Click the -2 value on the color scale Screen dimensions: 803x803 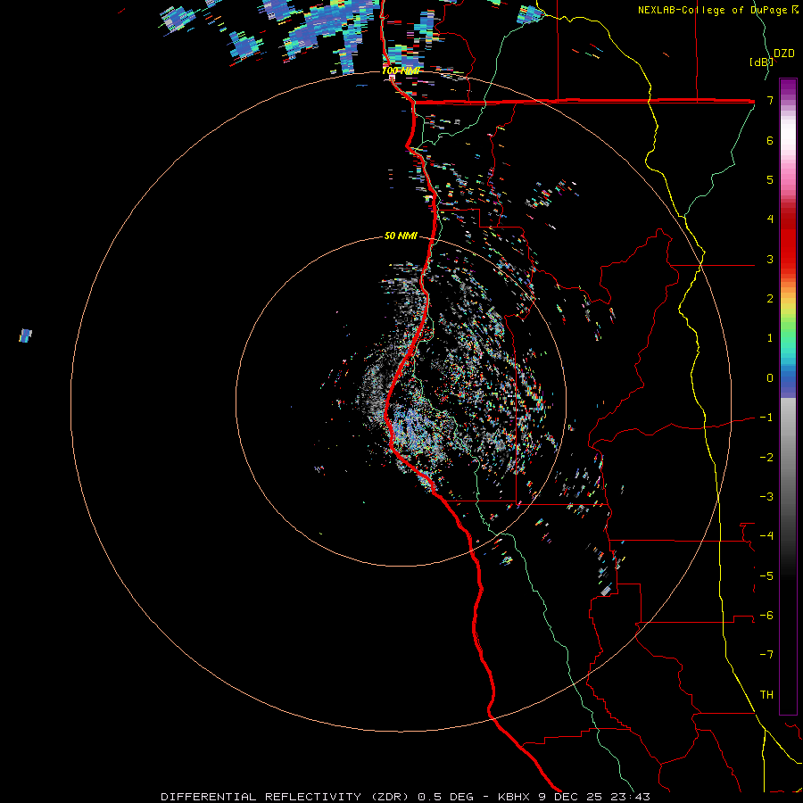pos(766,458)
